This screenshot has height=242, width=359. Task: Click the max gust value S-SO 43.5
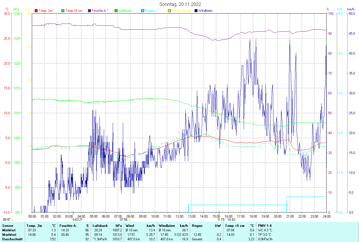[x=181, y=235]
